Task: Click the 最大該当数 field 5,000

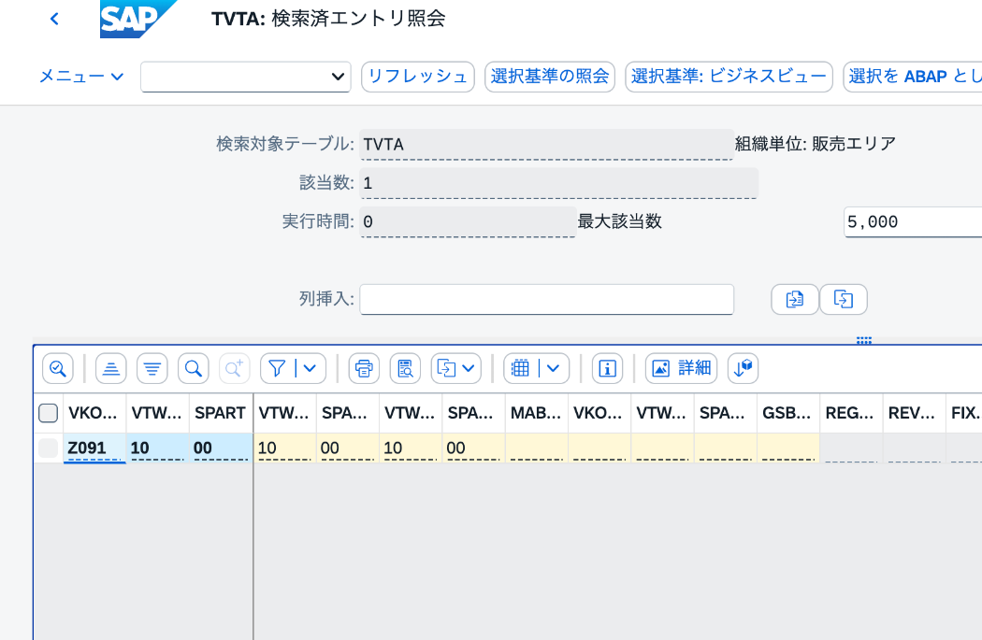Action: 913,221
